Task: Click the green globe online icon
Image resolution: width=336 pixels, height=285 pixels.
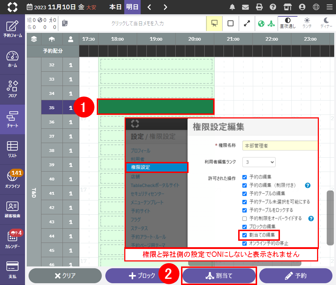Action: (261, 24)
